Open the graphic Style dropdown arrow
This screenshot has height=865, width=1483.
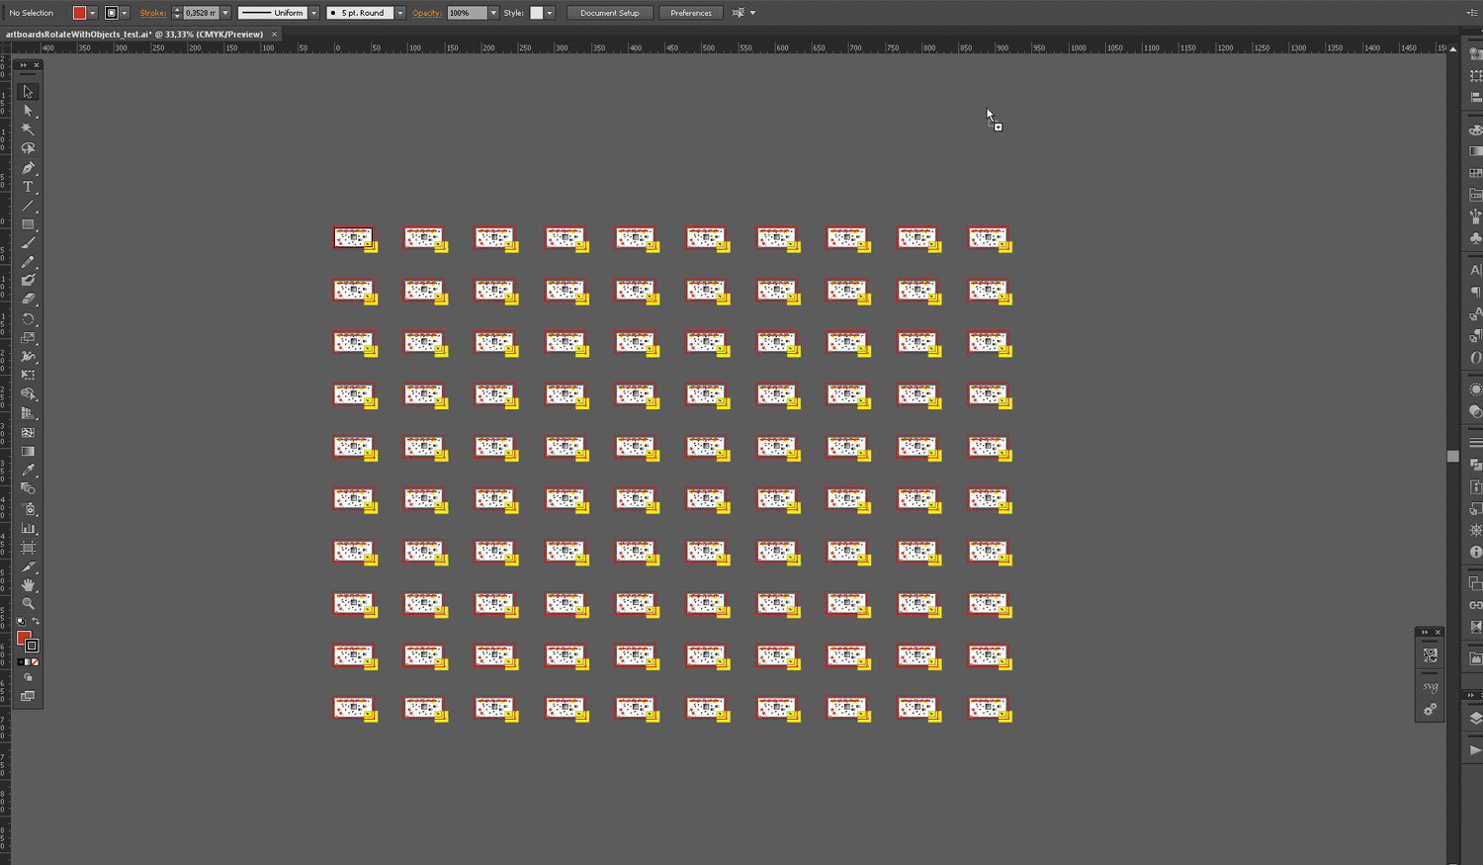(550, 13)
